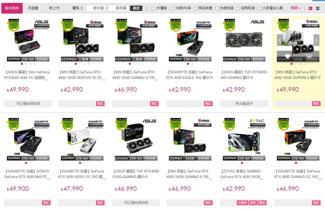Add MSI SUPRIM X to shopping cart
Viewport: 325px width, 211px height.
[309, 56]
